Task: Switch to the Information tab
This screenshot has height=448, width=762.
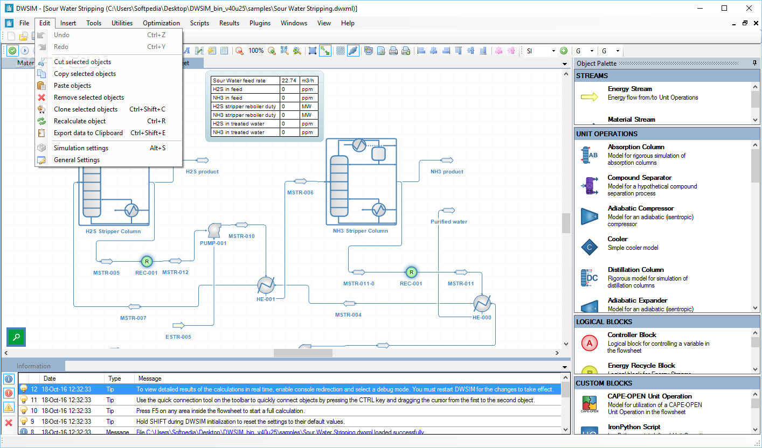Action: (33, 366)
